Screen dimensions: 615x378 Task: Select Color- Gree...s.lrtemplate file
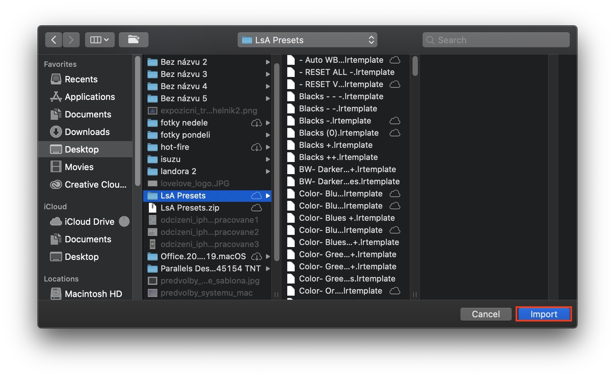coord(346,279)
